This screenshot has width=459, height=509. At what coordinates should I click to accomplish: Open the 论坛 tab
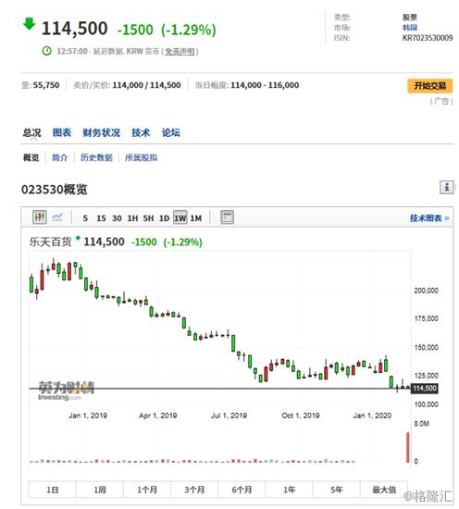[x=171, y=132]
